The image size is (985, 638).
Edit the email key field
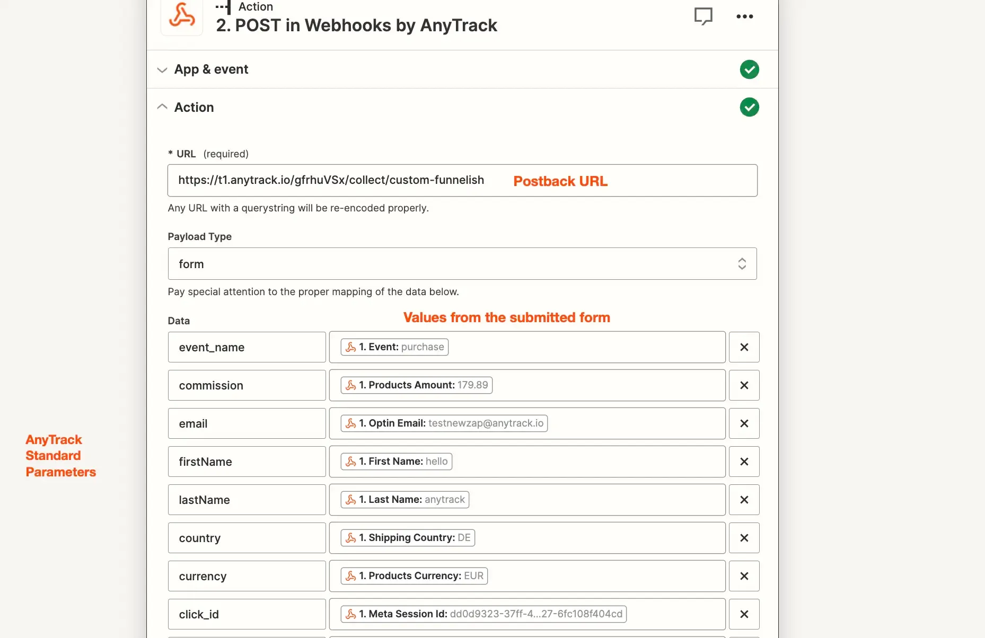click(247, 424)
